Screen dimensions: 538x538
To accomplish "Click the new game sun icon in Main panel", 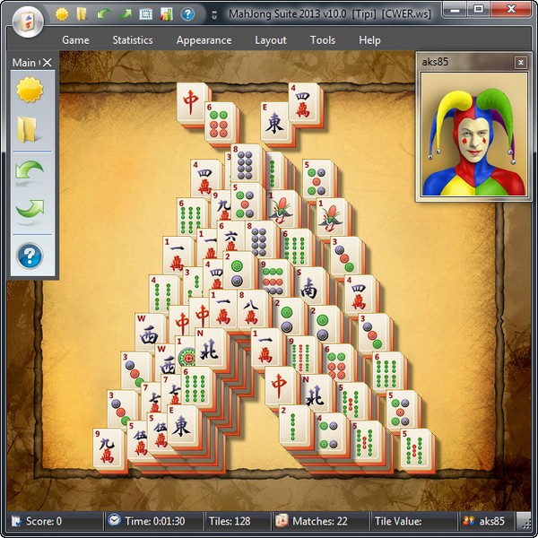I will tap(30, 91).
